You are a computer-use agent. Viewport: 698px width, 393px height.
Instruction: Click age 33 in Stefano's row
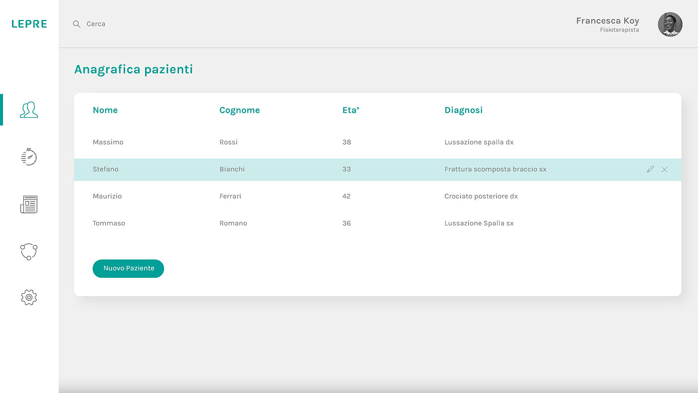347,169
